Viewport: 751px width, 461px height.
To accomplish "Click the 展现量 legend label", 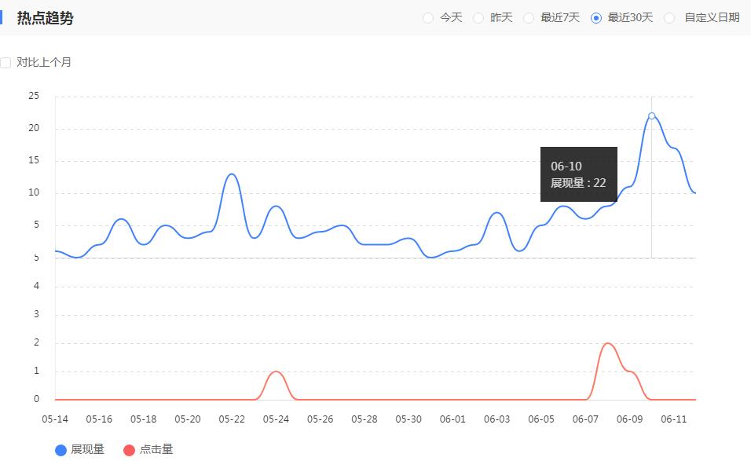I will (x=88, y=449).
